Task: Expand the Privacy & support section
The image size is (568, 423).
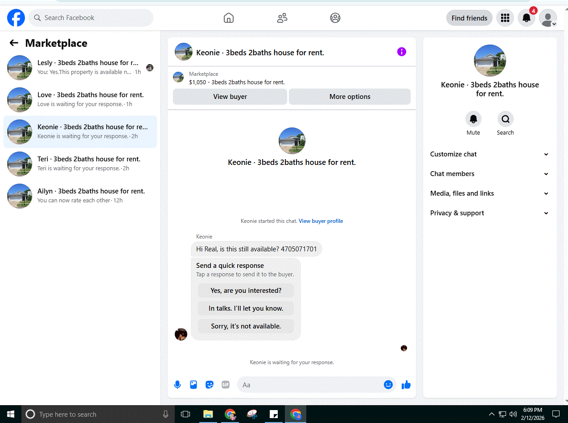Action: point(490,213)
